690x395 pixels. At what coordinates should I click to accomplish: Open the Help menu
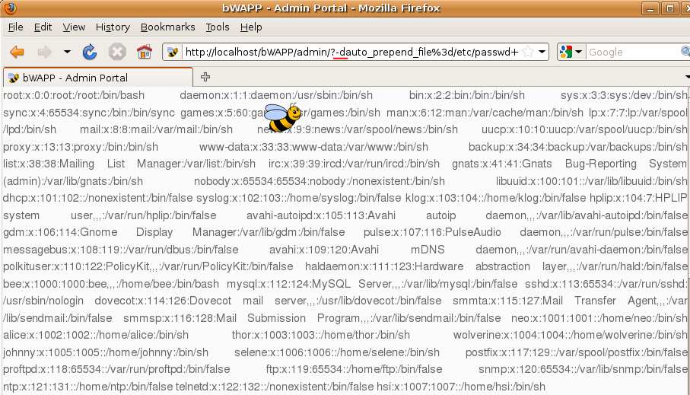click(x=251, y=27)
